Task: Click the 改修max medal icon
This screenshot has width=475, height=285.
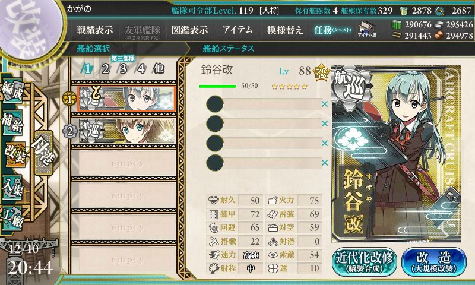Action: pos(321,72)
